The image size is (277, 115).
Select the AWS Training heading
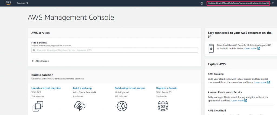tap(216, 74)
